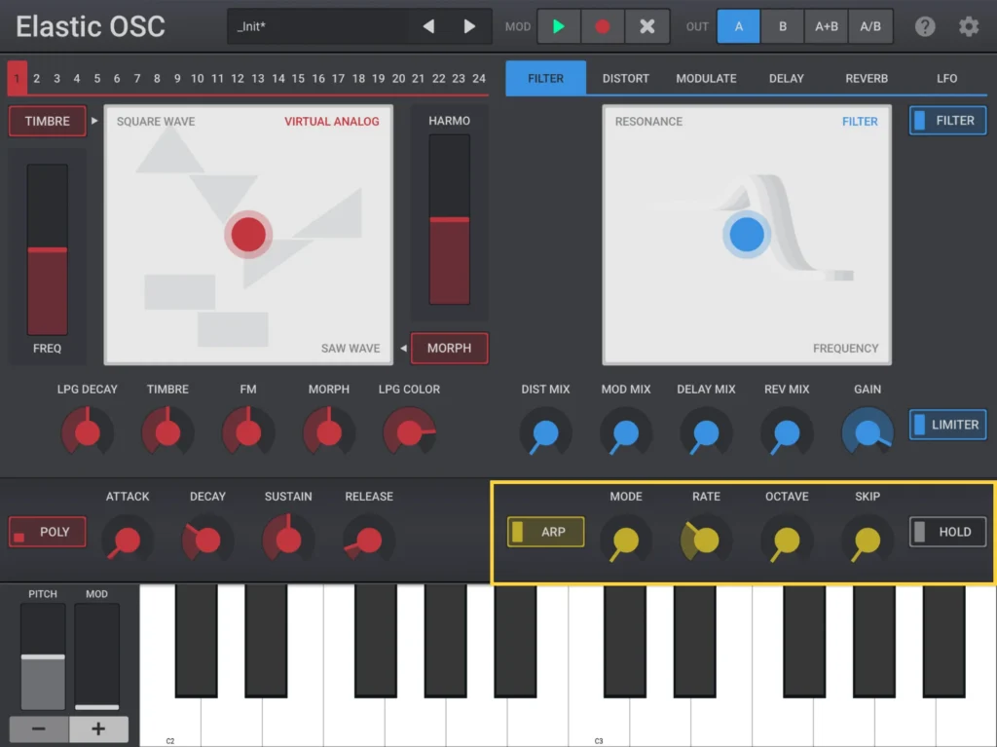
Task: Switch to the MODULATE tab
Action: pos(706,78)
